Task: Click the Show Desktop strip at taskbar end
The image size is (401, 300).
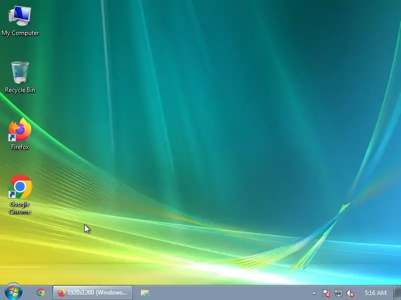Action: point(397,292)
